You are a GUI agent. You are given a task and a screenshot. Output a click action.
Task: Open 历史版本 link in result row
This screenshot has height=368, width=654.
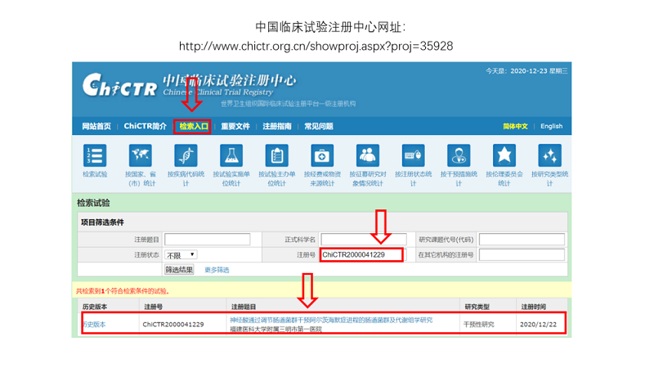point(94,324)
